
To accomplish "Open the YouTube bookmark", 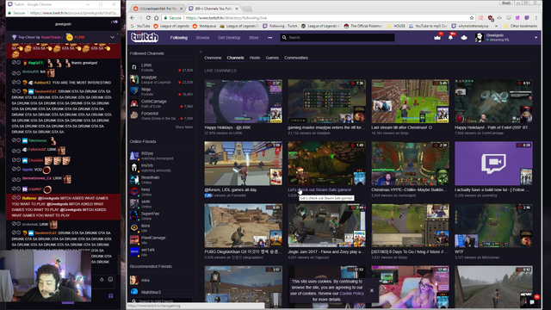I will point(140,26).
